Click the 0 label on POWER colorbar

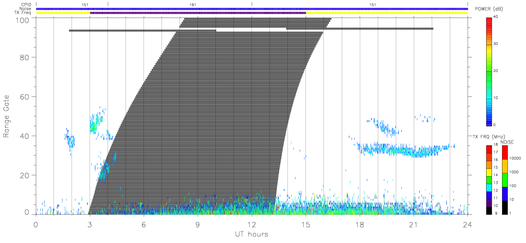[x=495, y=125]
